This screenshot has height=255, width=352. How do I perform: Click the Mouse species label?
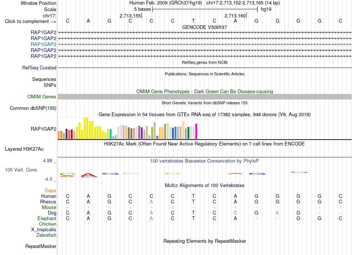(x=49, y=207)
